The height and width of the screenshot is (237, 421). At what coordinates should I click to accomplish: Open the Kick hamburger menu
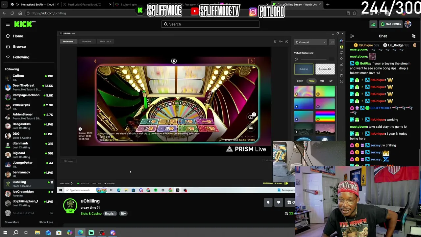(x=8, y=24)
